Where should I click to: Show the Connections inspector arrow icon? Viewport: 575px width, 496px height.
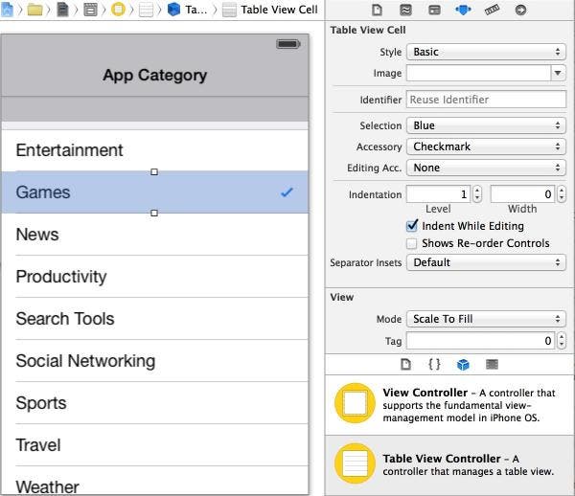[x=520, y=11]
